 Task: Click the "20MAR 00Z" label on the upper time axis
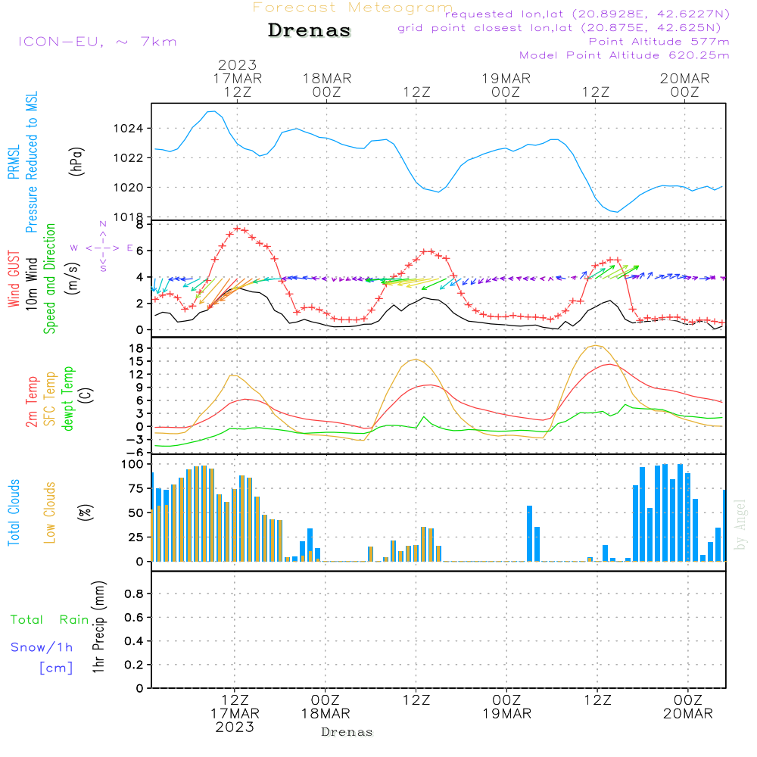point(684,85)
